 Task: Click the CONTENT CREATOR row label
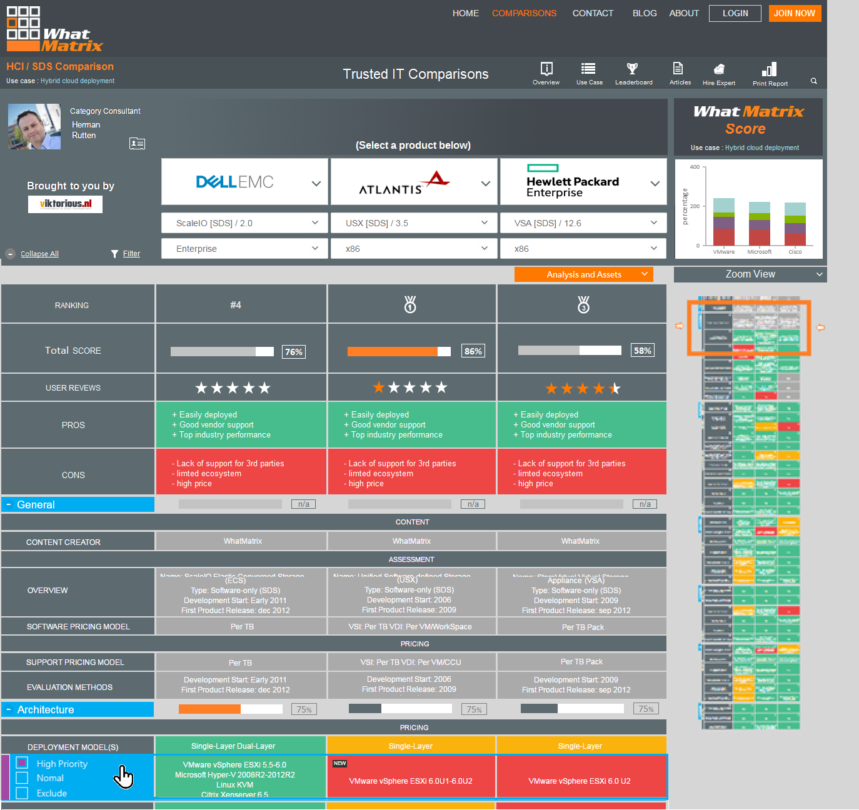pos(63,542)
